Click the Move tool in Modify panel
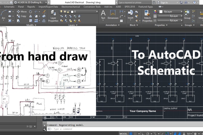The width and height of the screenshot is (203, 135). (x=22, y=12)
